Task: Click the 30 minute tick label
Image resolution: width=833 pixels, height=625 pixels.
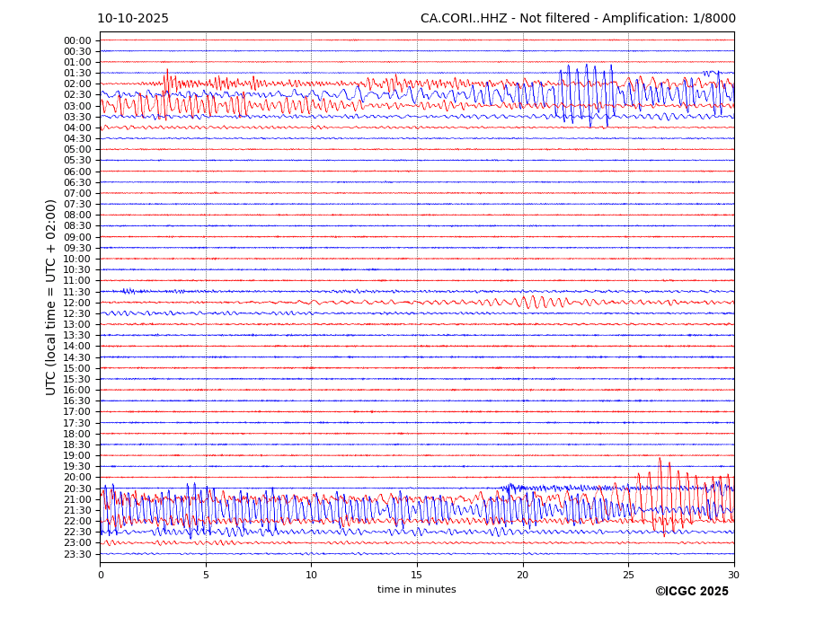Action: [x=733, y=575]
